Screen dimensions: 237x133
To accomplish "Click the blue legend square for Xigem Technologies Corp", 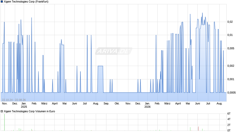I will click(2, 2).
